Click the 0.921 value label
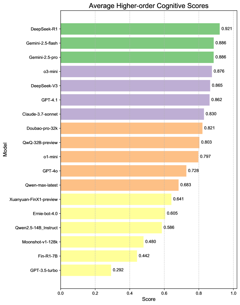 pos(227,29)
